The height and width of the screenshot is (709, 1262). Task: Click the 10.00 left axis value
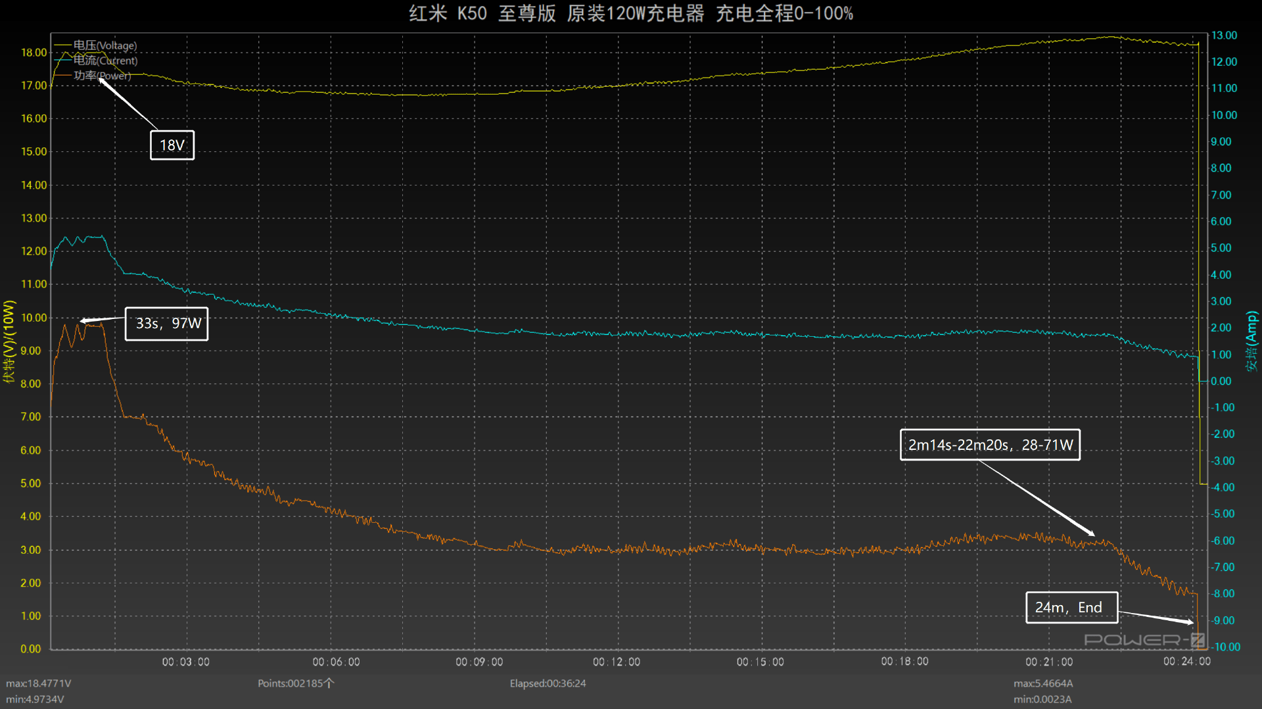(x=34, y=318)
